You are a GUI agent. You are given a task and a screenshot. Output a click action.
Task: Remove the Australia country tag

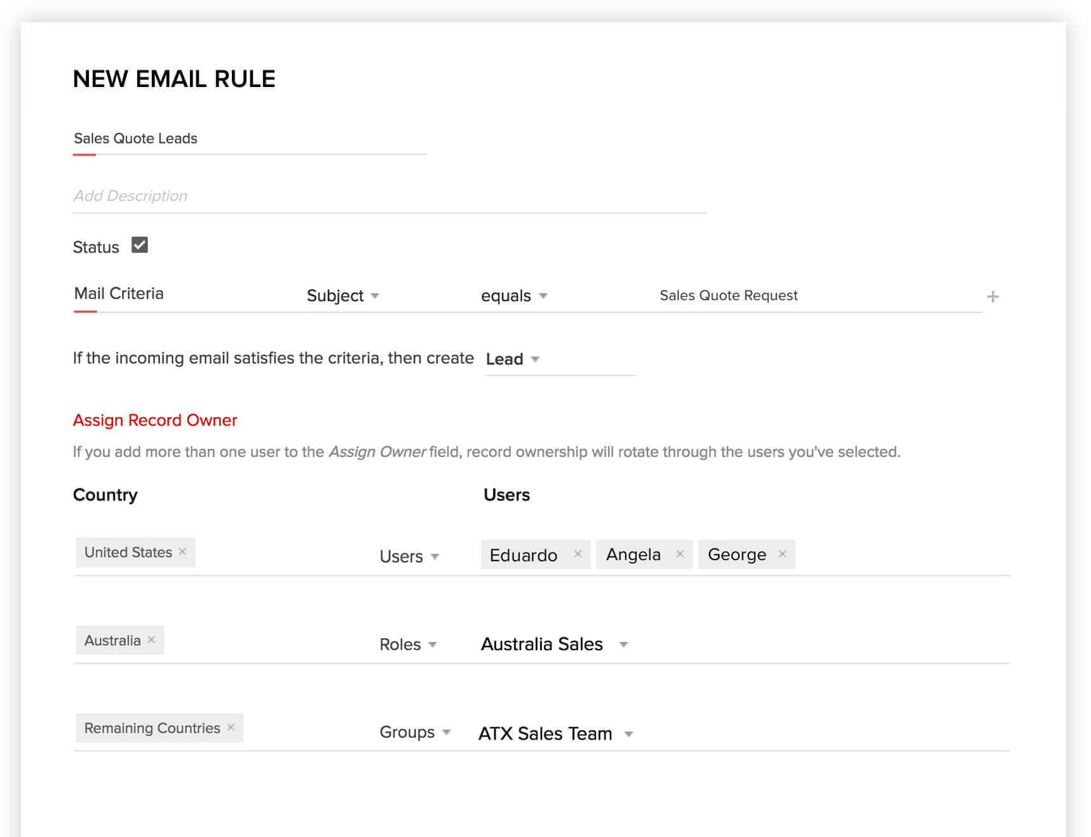click(151, 639)
